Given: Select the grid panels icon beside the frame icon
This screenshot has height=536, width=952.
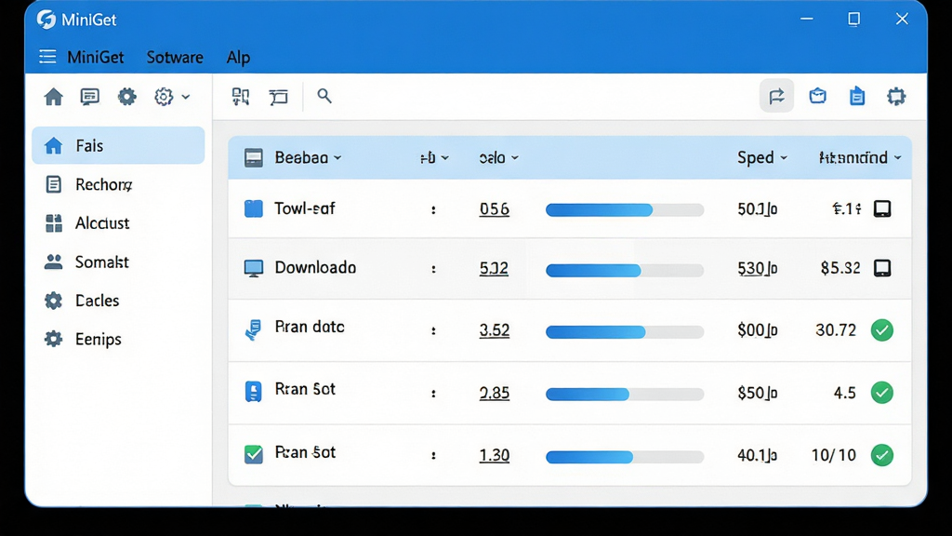Looking at the screenshot, I should coord(241,96).
